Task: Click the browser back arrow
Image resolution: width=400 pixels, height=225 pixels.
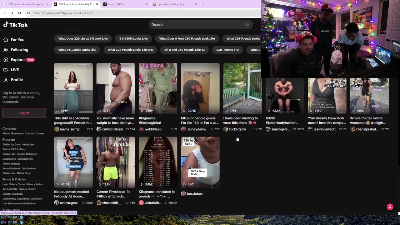Action: (4, 13)
